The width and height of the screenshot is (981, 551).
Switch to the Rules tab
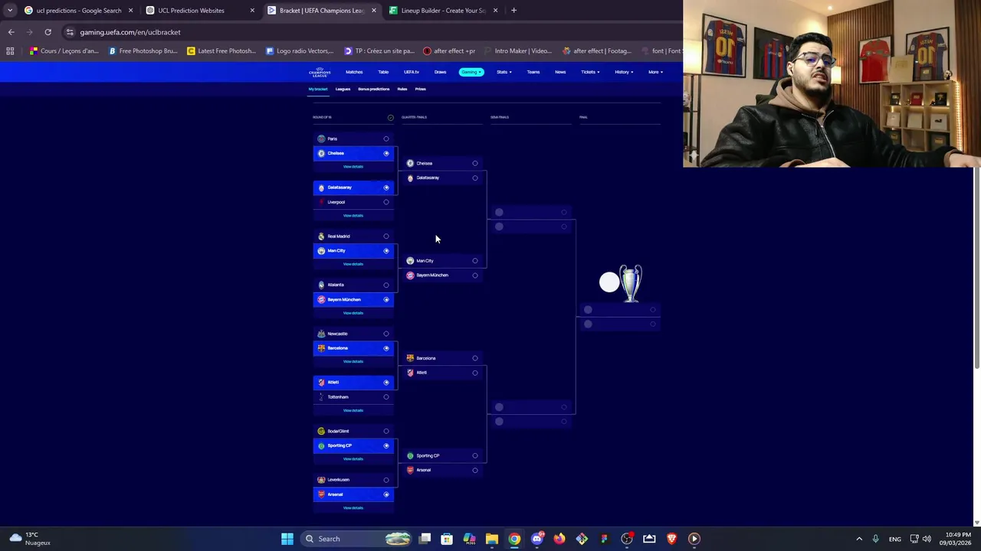tap(402, 90)
